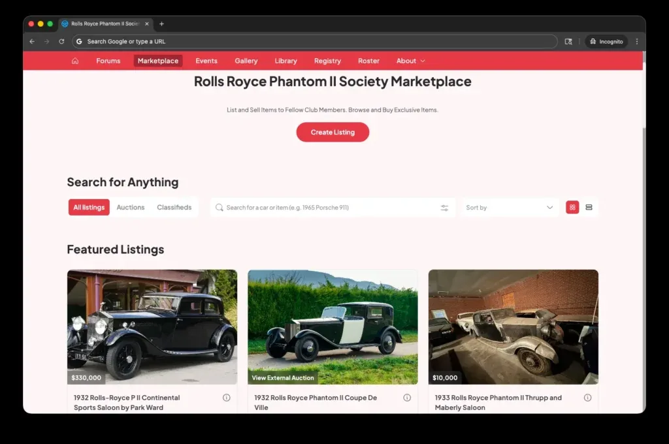The height and width of the screenshot is (444, 669).
Task: Reload the current page
Action: pos(61,41)
